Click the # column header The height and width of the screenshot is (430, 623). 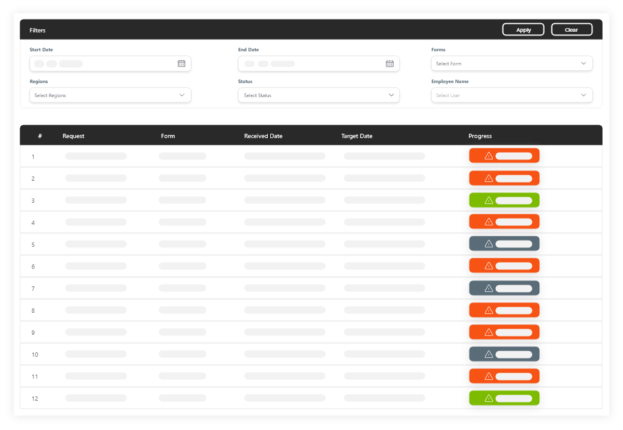[x=40, y=136]
